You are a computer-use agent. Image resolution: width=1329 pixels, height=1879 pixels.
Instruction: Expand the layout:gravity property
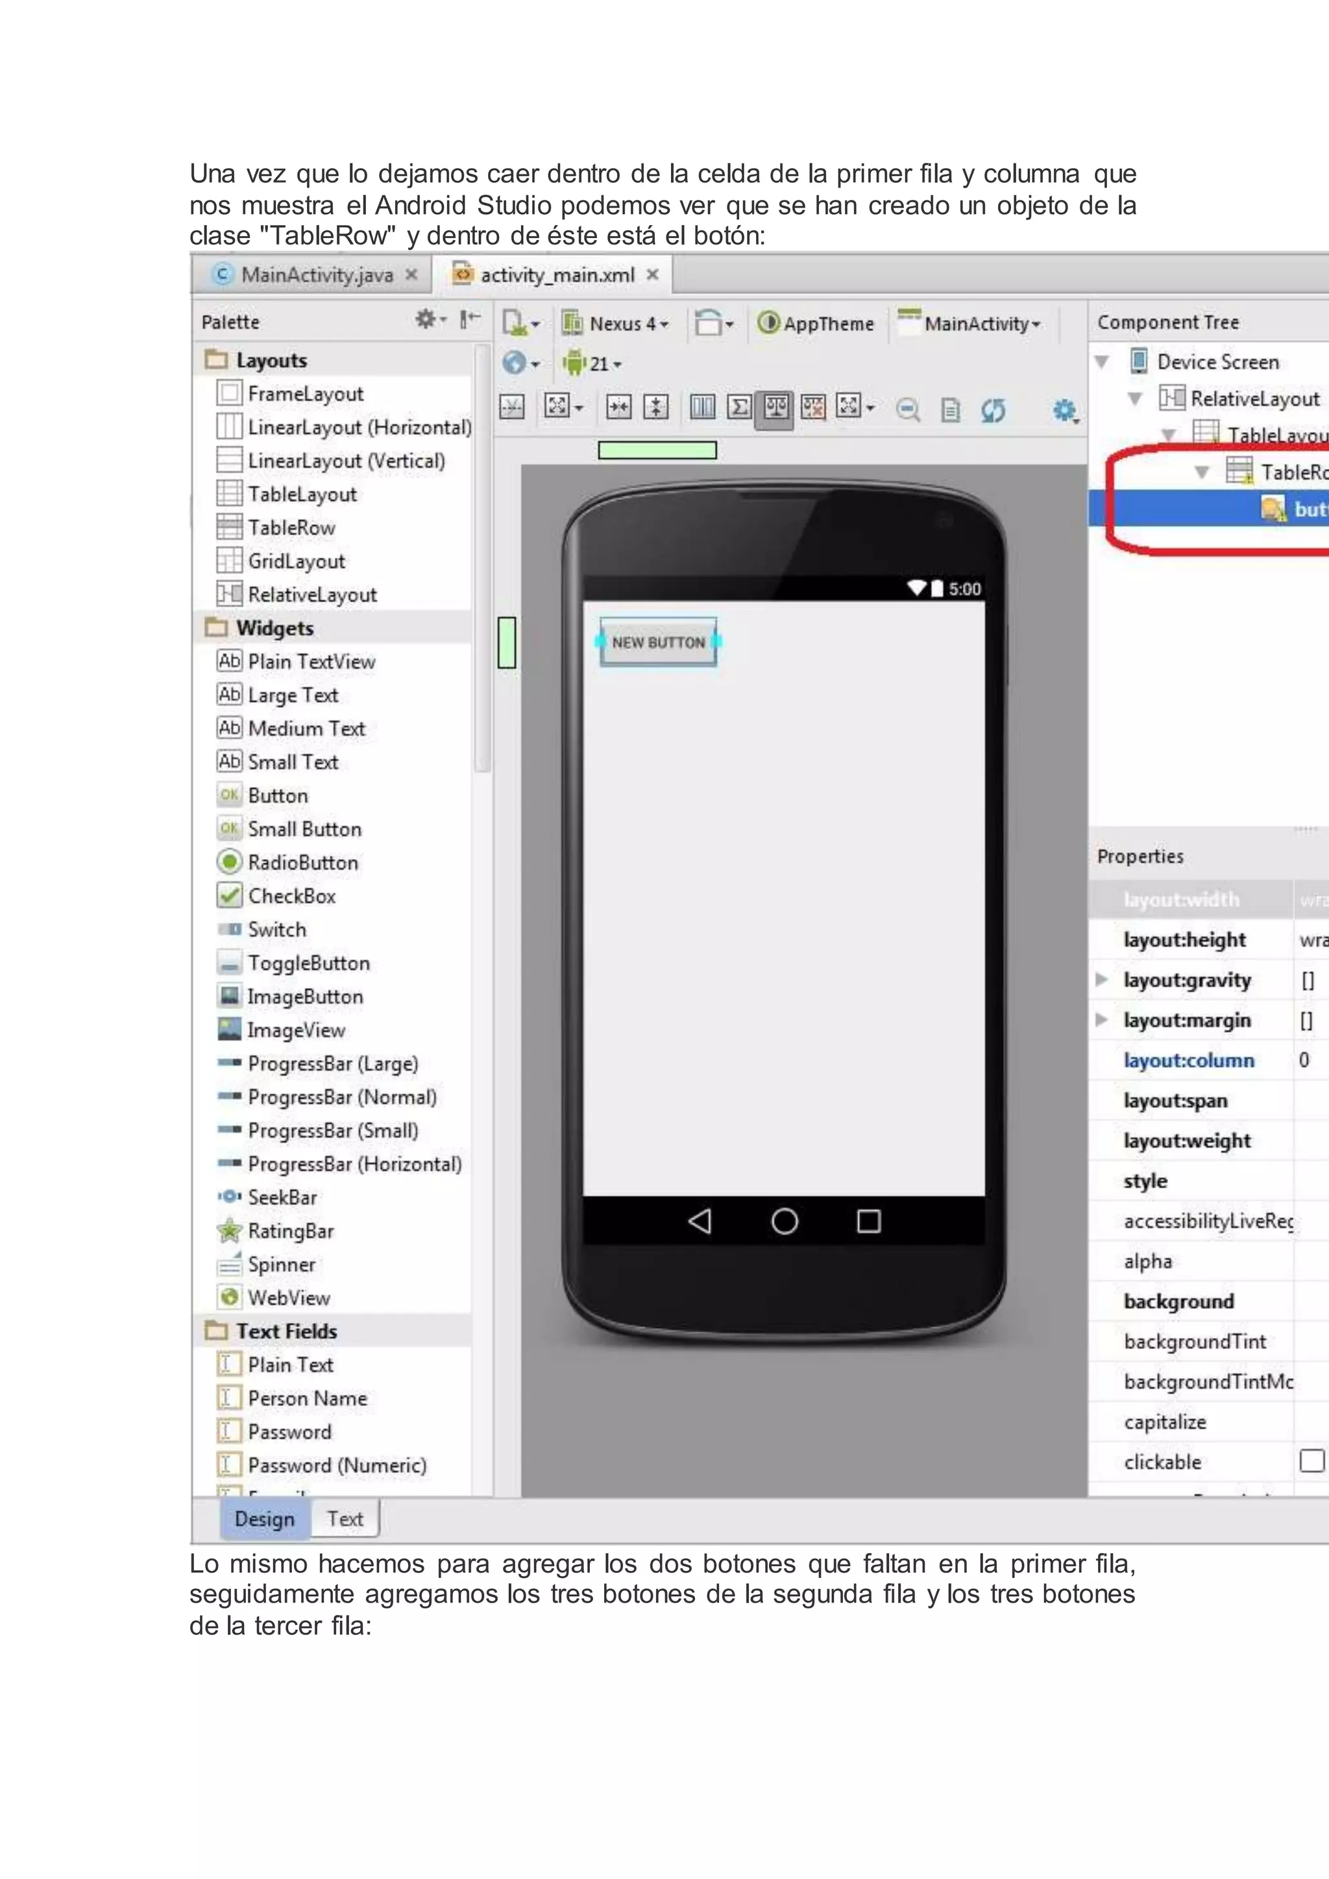click(1101, 980)
